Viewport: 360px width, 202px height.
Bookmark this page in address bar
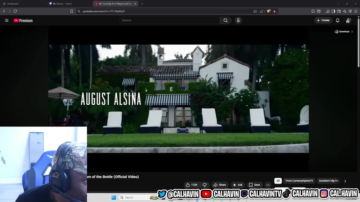click(71, 11)
